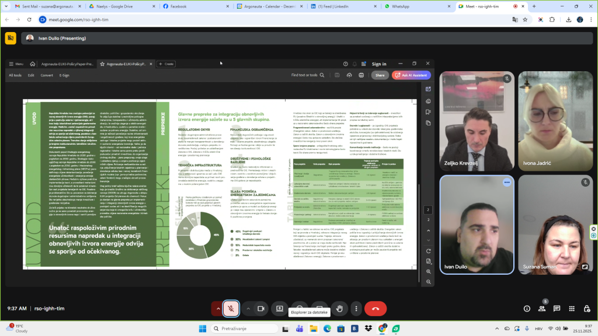
Task: Toggle the camera on or off
Action: [261, 309]
